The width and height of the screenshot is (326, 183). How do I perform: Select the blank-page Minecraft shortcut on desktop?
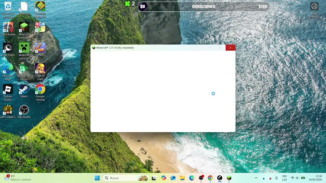tap(24, 9)
